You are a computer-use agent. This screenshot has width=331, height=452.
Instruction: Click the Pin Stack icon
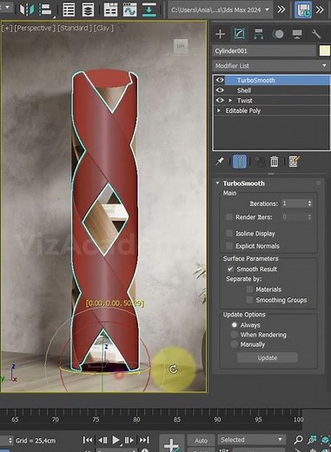tap(220, 161)
